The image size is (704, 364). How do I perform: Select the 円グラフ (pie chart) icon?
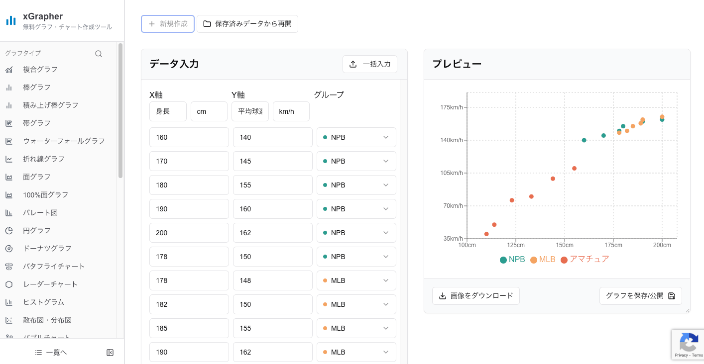click(10, 230)
